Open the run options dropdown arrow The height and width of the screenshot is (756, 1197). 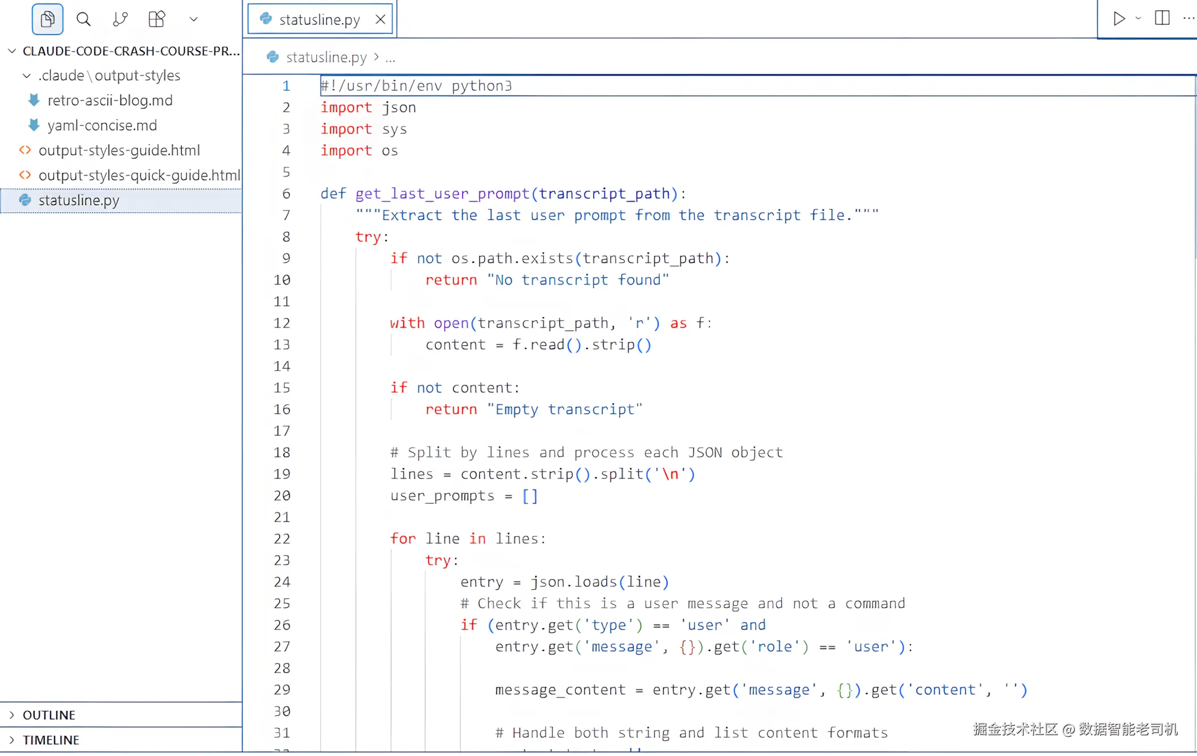pos(1138,19)
